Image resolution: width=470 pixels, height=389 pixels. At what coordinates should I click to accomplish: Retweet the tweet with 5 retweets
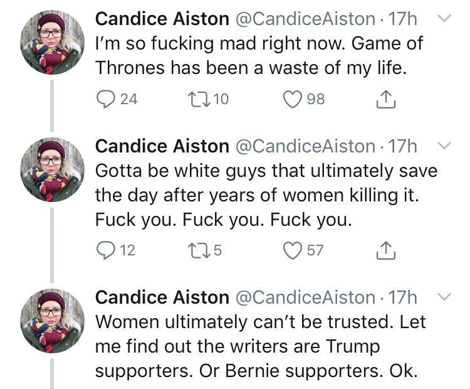click(x=199, y=250)
